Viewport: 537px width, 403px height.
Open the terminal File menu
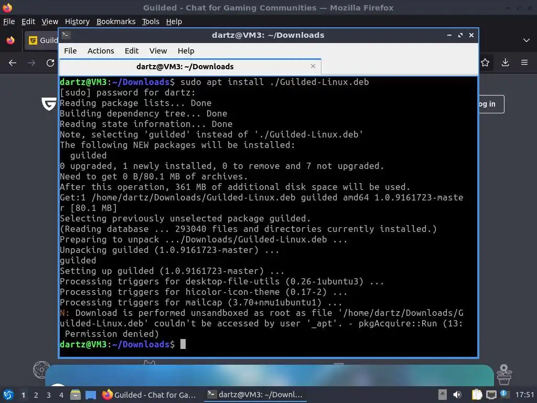(x=70, y=51)
